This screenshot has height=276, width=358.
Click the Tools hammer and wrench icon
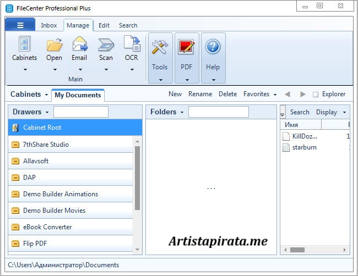[160, 47]
